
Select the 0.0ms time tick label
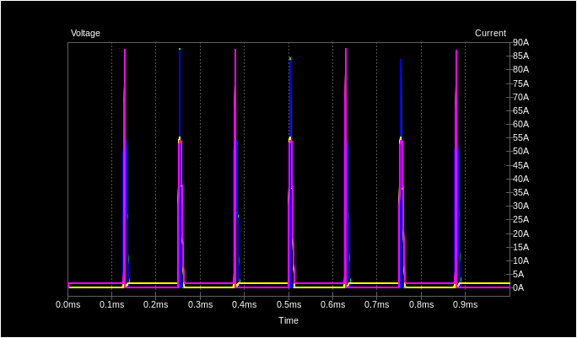(67, 305)
